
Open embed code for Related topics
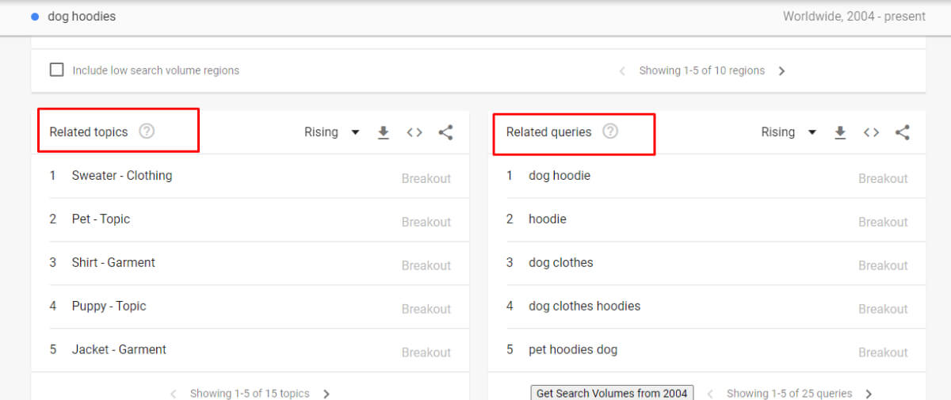(414, 132)
